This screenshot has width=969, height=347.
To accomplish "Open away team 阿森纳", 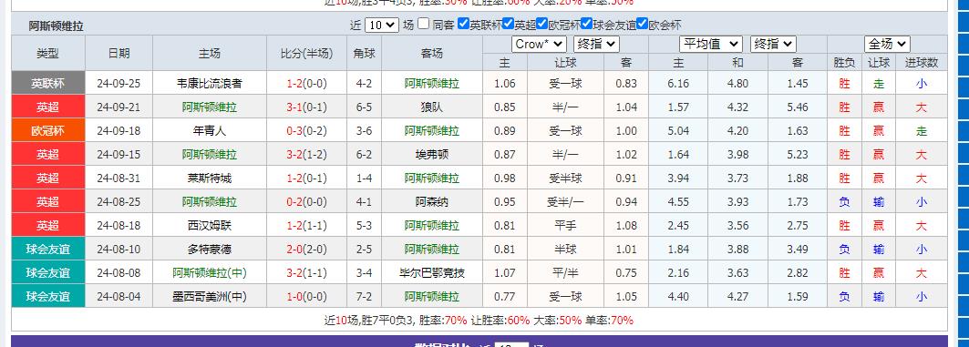I will coord(431,202).
